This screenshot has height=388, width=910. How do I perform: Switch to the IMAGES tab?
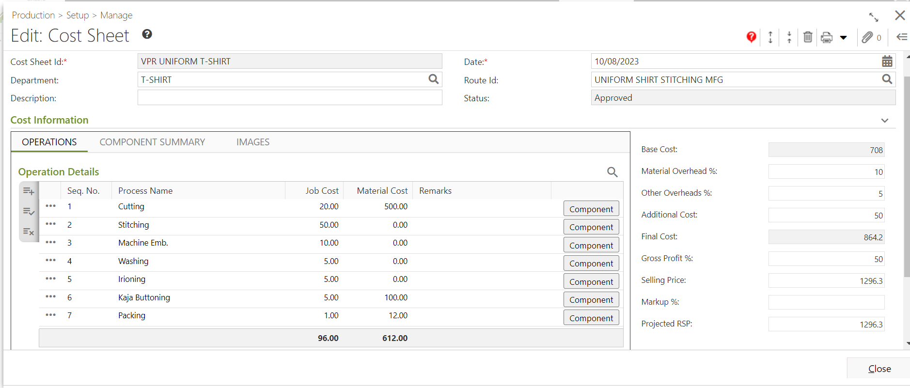pos(253,142)
